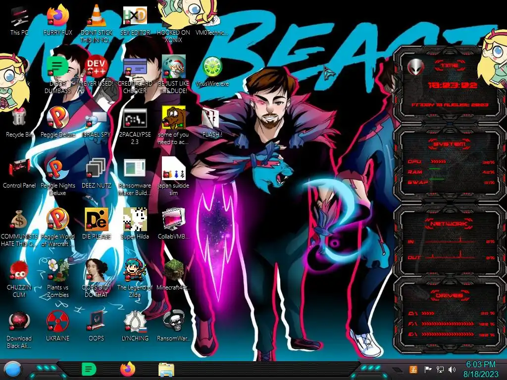Open the Recycle Bin
The height and width of the screenshot is (380, 507).
(19, 122)
